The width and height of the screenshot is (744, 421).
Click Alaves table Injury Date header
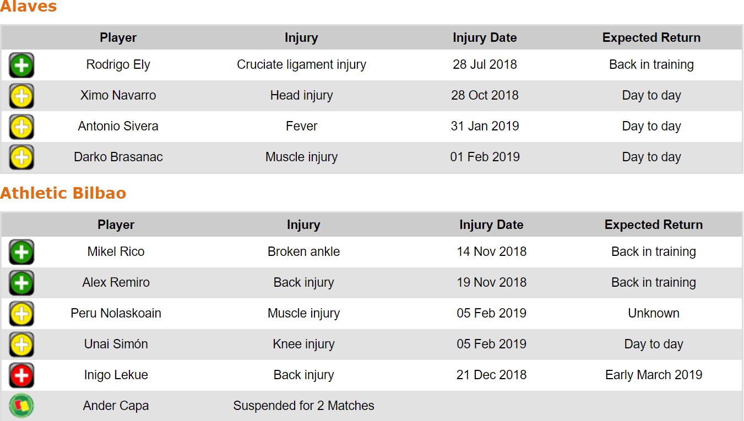(x=485, y=37)
